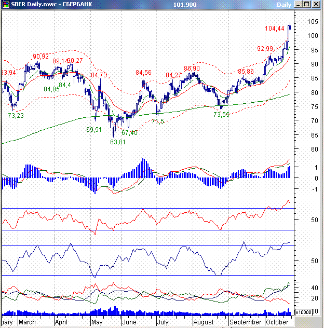This screenshot has height=328, width=324.
Task: Click the 63,81 low label
Action: (x=118, y=142)
